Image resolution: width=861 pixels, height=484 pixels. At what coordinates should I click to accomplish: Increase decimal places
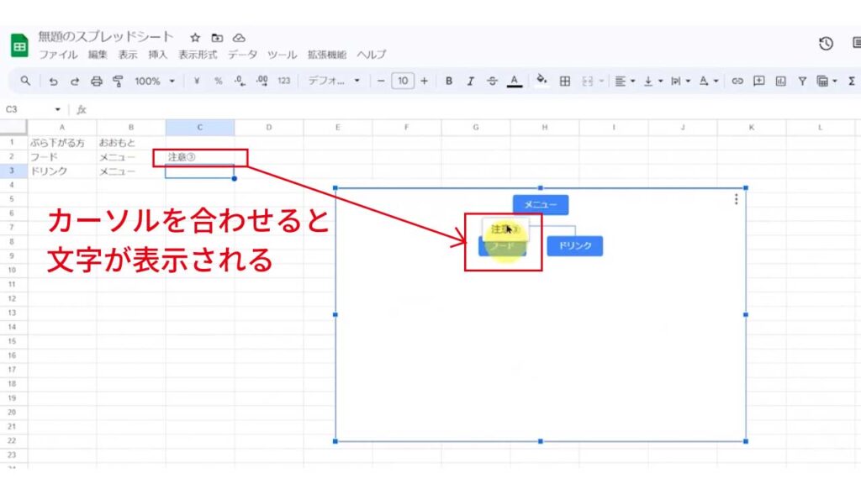click(262, 82)
